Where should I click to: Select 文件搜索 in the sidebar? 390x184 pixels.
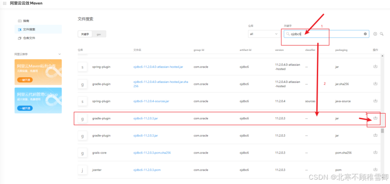38,29
